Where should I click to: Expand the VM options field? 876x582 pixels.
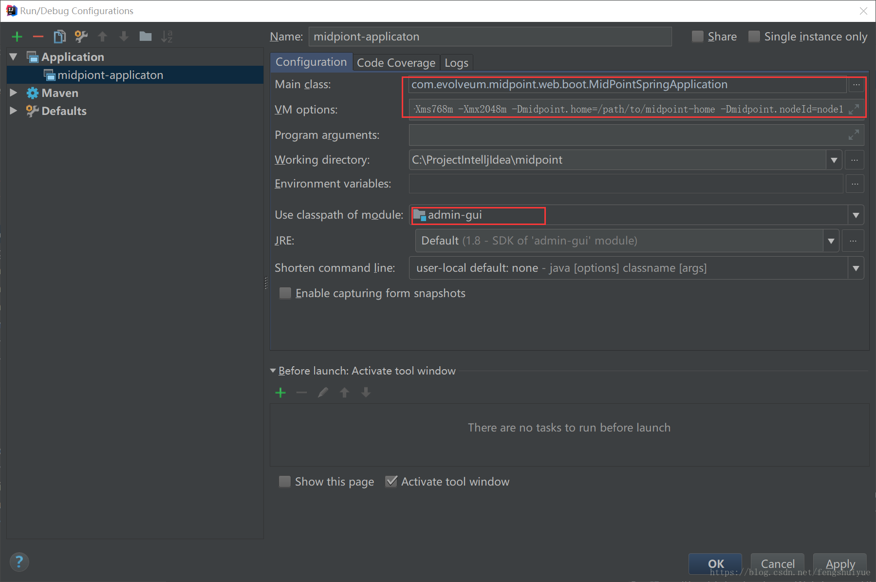[x=854, y=110]
